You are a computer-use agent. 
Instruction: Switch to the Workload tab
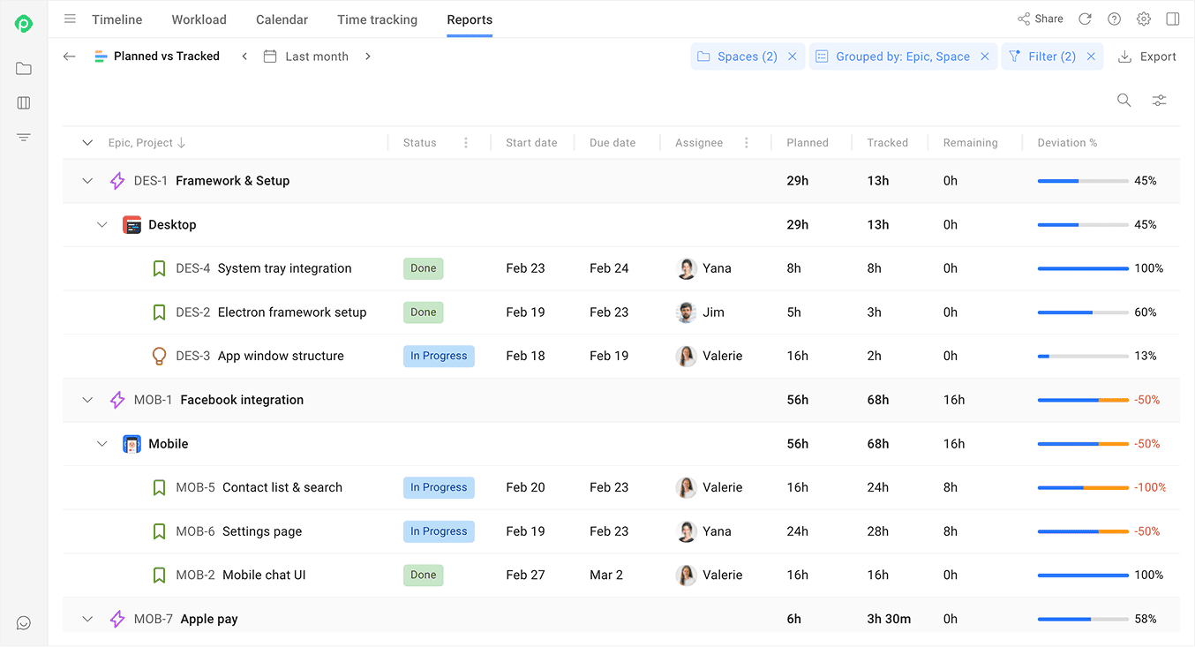click(x=199, y=19)
